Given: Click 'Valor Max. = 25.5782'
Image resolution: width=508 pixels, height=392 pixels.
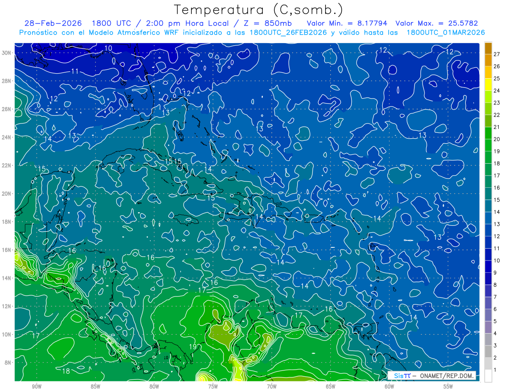Looking at the screenshot, I should [x=436, y=23].
